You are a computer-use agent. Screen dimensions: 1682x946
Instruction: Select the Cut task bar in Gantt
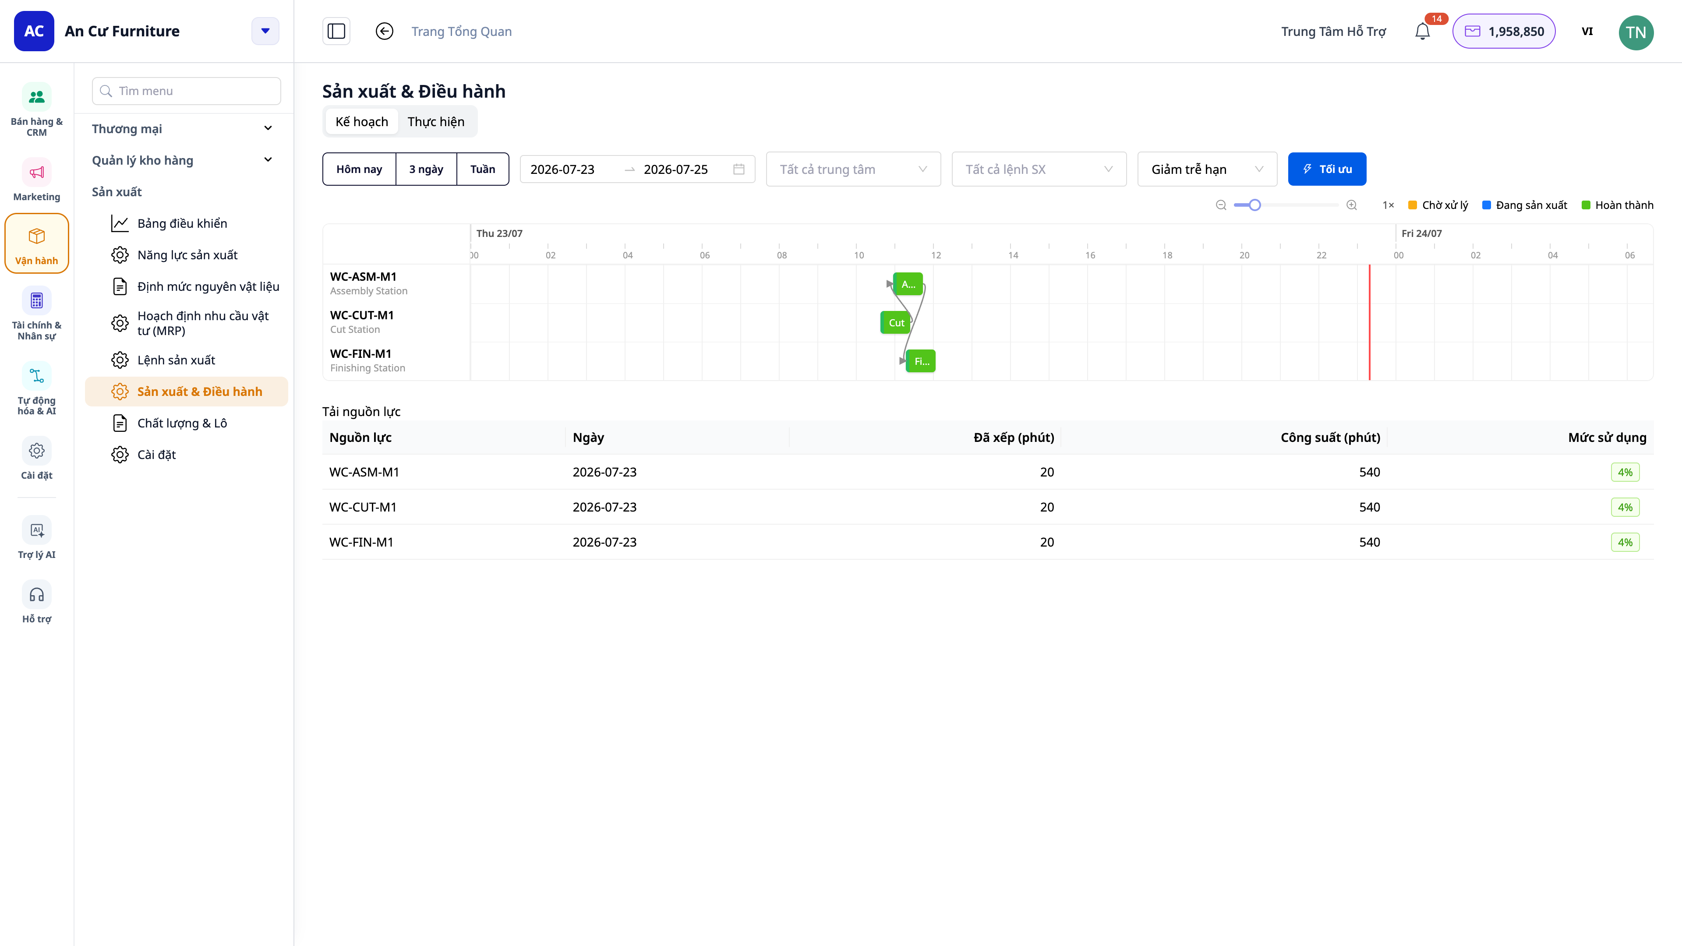pos(896,322)
